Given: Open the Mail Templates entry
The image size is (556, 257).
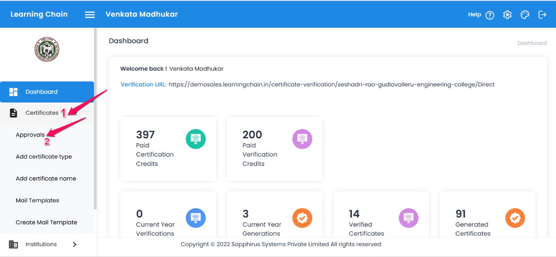Looking at the screenshot, I should pyautogui.click(x=37, y=201).
